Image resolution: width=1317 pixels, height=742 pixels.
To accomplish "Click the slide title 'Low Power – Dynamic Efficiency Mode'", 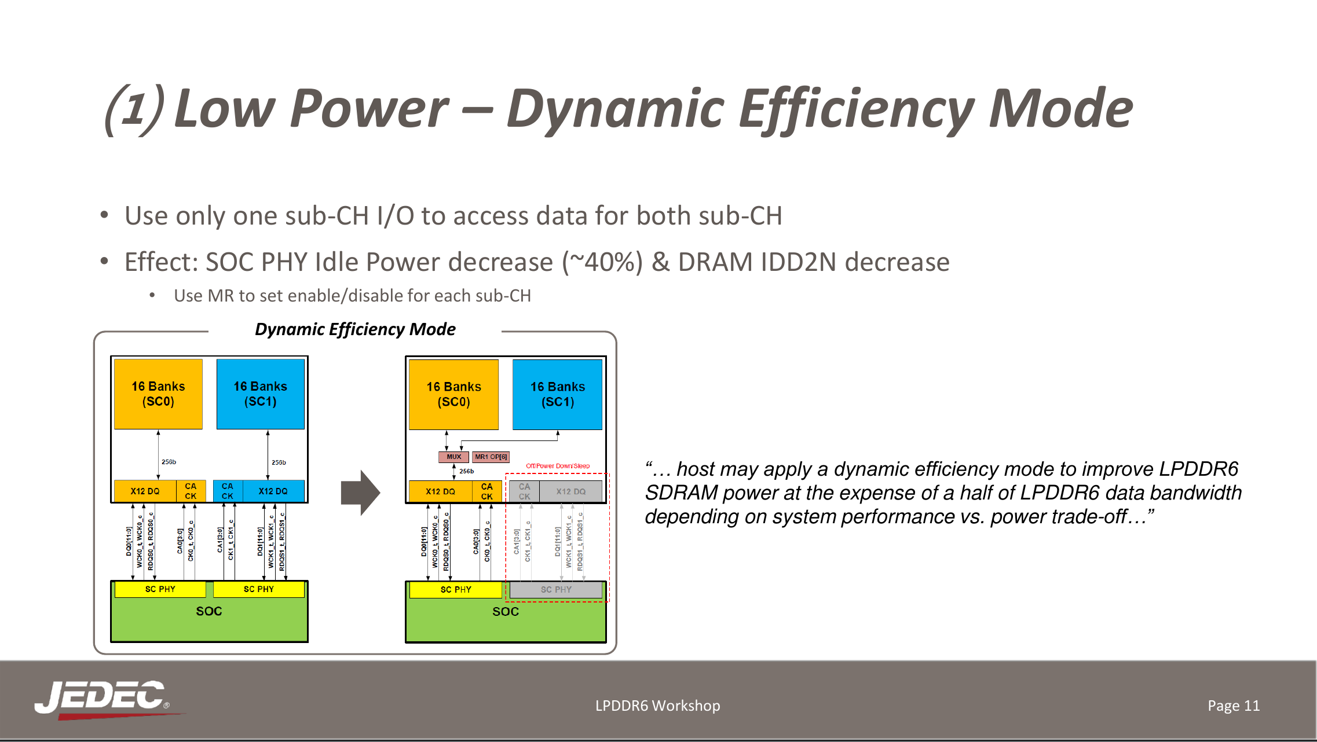I will 618,108.
